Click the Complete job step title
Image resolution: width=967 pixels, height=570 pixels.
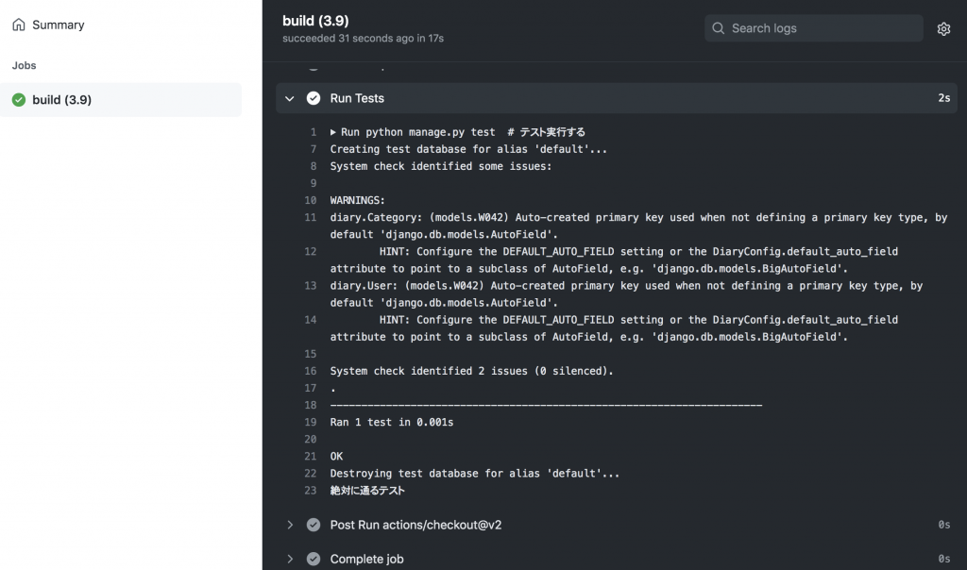click(x=366, y=559)
